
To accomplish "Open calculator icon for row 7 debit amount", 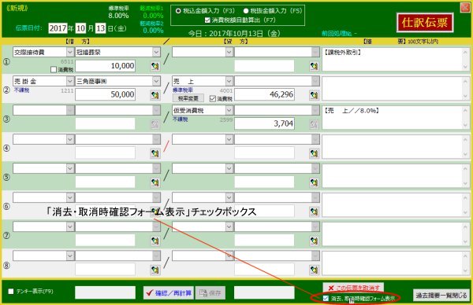I will click(155, 241).
